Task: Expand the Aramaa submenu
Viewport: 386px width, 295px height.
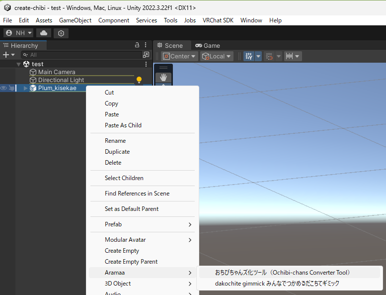Action: point(143,273)
